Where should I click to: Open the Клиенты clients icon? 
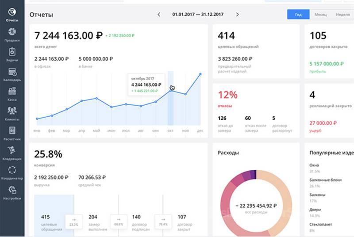point(12,111)
